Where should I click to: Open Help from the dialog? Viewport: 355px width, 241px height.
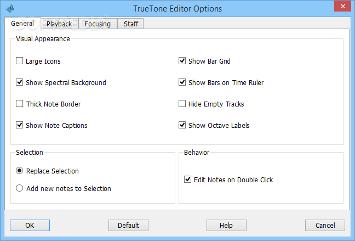[x=226, y=225]
